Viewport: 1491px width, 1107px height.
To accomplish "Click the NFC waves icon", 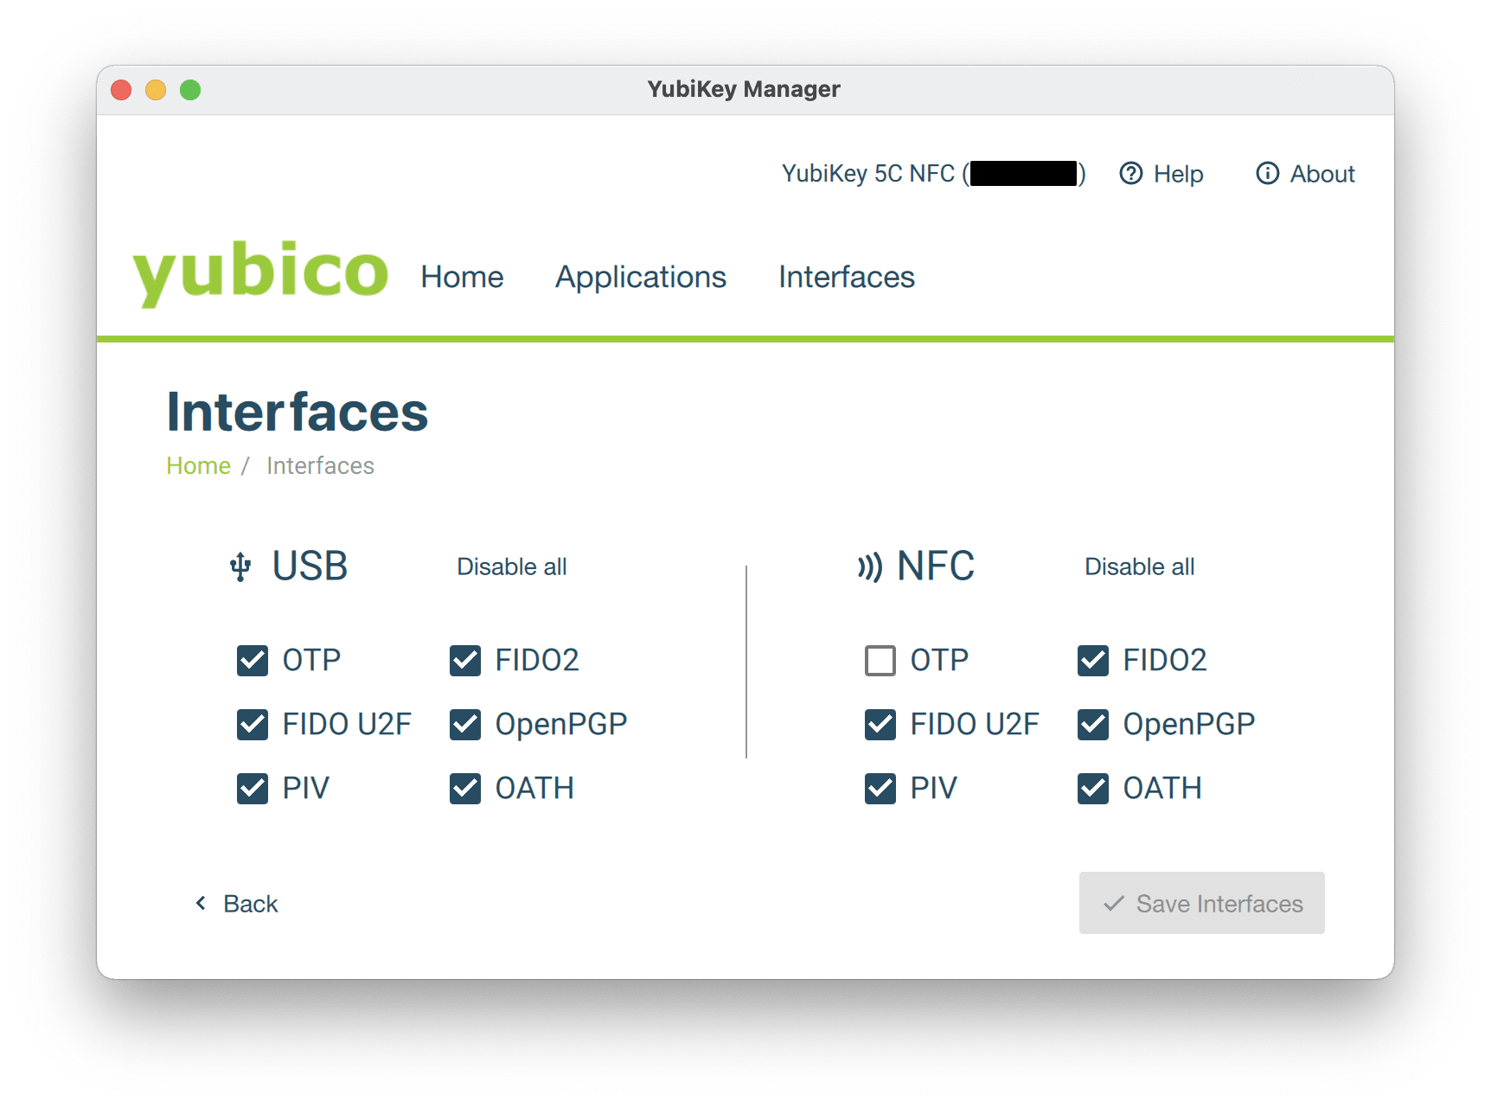I will [869, 567].
